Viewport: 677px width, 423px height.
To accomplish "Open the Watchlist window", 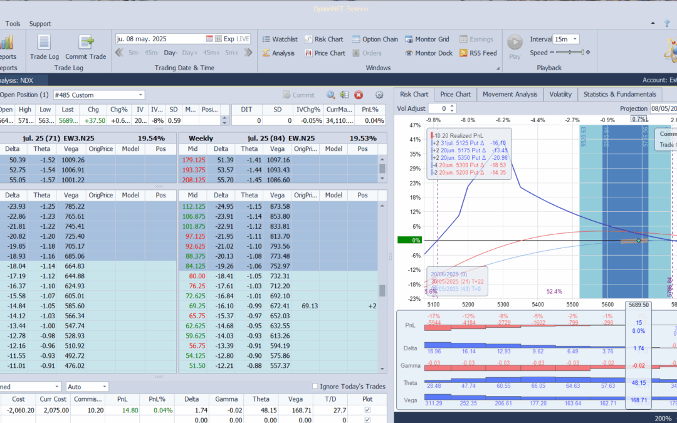I will click(x=280, y=39).
